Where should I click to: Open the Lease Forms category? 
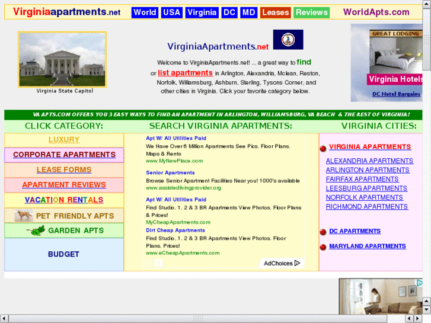point(64,170)
